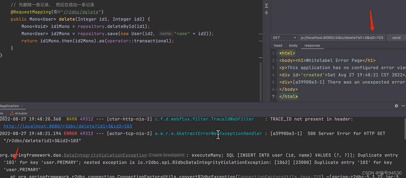Switch to the body tab
This screenshot has width=406, height=178.
293,46
